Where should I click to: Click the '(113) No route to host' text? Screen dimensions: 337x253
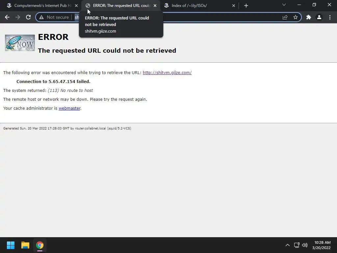tap(70, 91)
